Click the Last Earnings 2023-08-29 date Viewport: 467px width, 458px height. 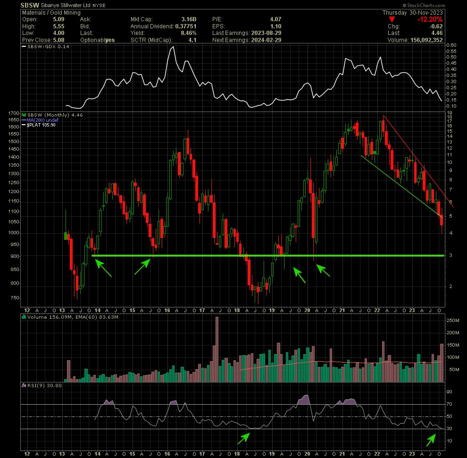pos(266,33)
